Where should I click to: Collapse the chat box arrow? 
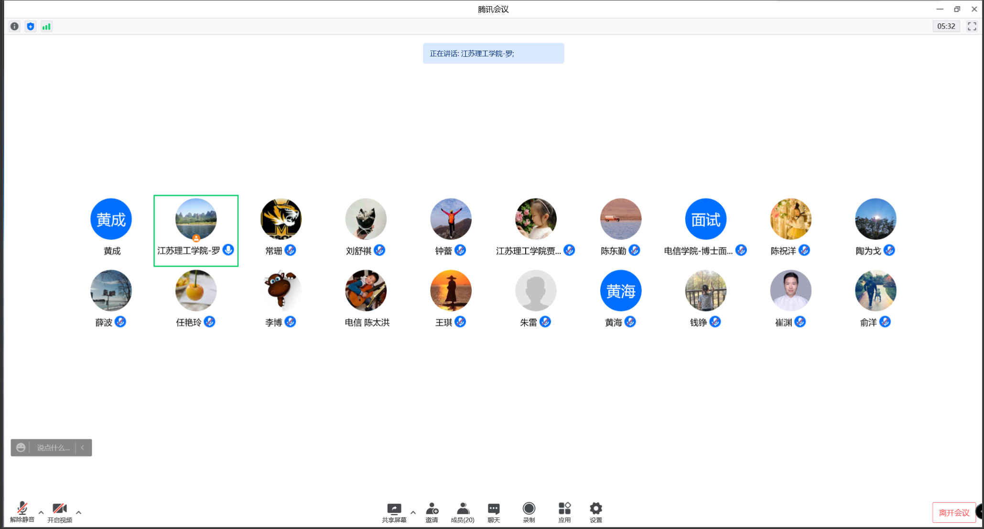83,448
